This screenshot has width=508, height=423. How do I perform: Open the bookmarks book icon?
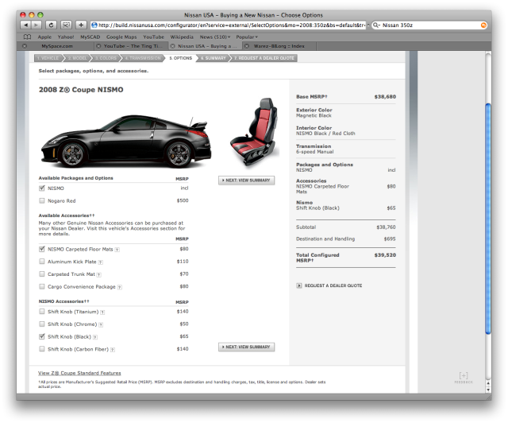[x=27, y=37]
